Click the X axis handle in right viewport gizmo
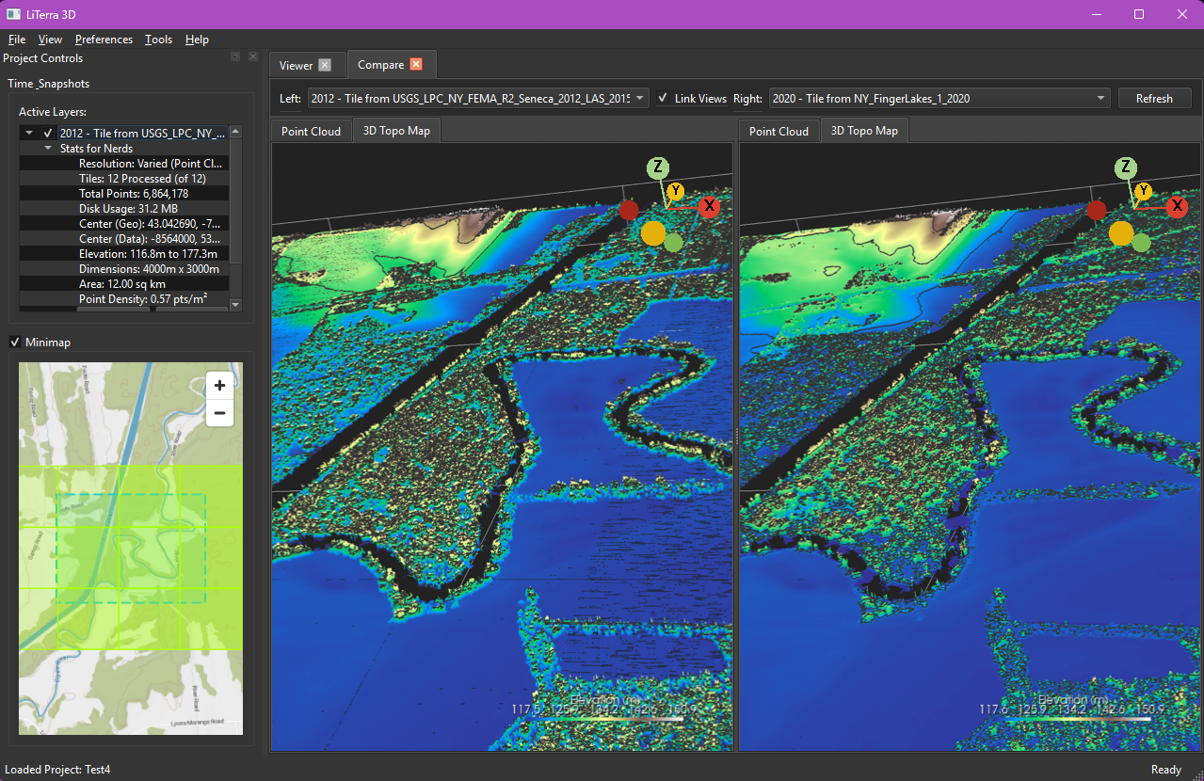 pos(1176,206)
